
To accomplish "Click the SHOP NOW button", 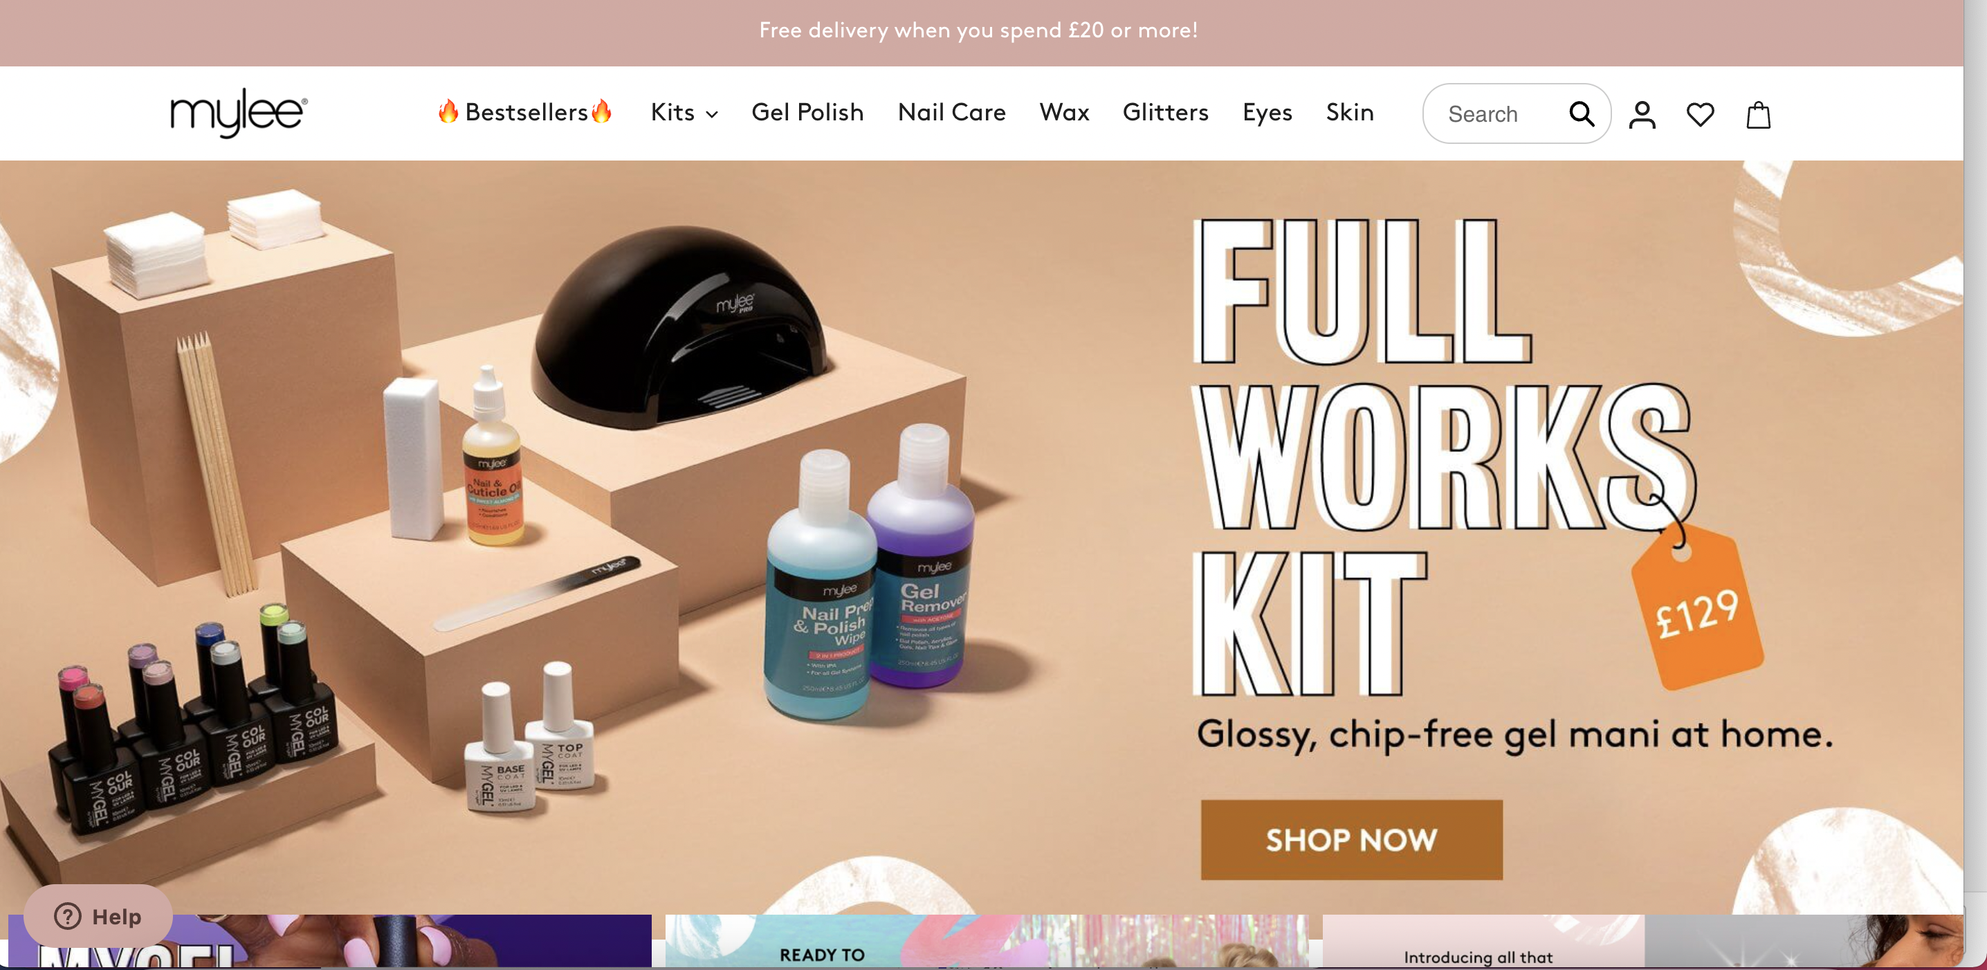I will (1351, 839).
